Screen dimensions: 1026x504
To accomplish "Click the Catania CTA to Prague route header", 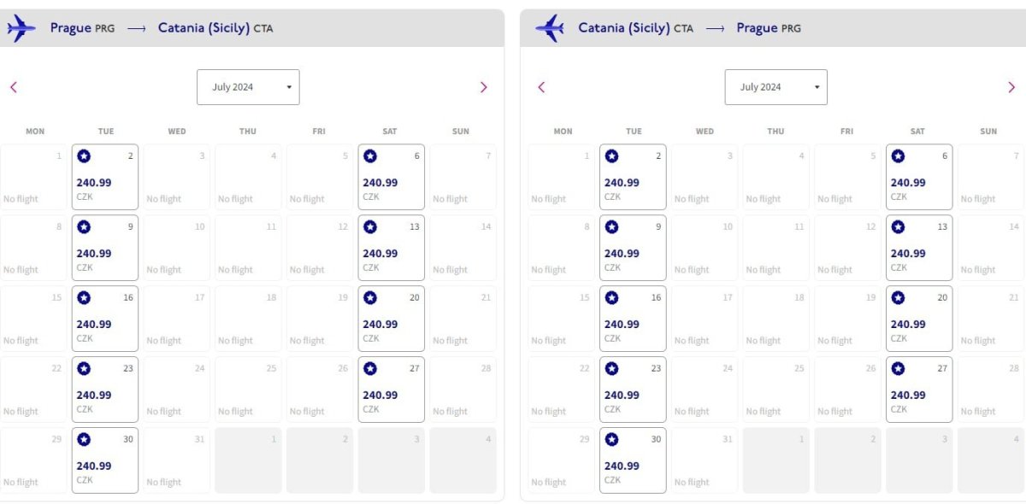I will click(689, 28).
